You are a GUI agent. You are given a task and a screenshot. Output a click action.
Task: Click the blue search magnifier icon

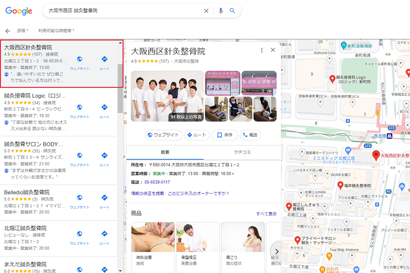tap(232, 11)
